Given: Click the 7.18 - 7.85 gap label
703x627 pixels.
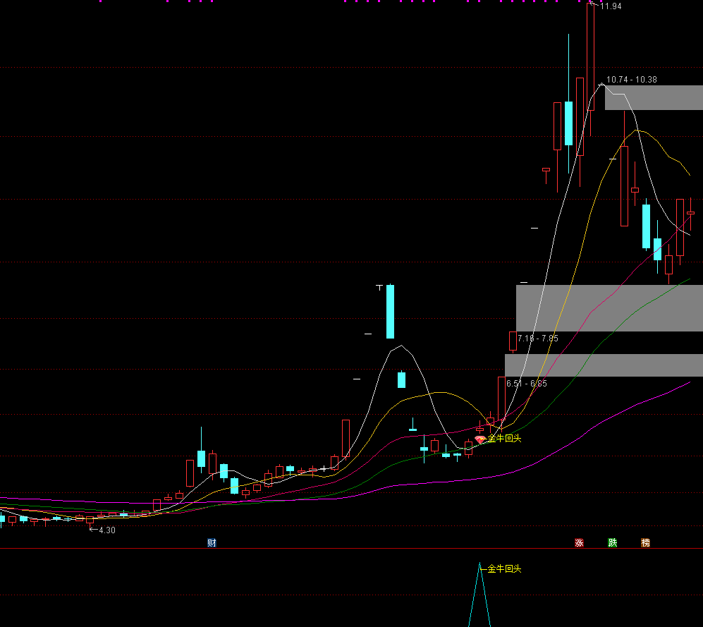Looking at the screenshot, I should [x=537, y=339].
